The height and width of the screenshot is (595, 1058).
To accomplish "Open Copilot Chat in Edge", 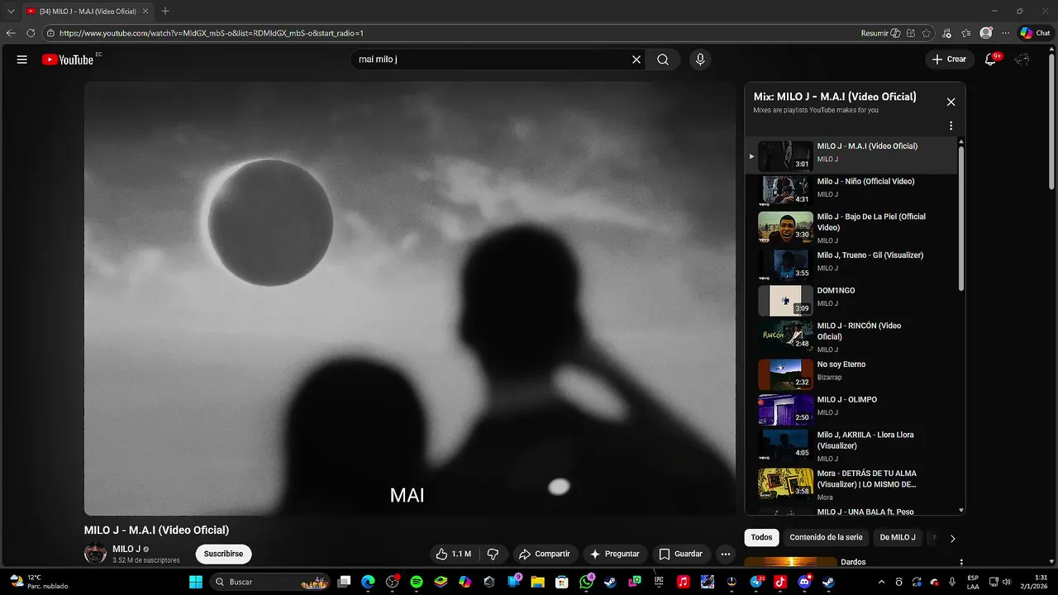I will [1035, 33].
